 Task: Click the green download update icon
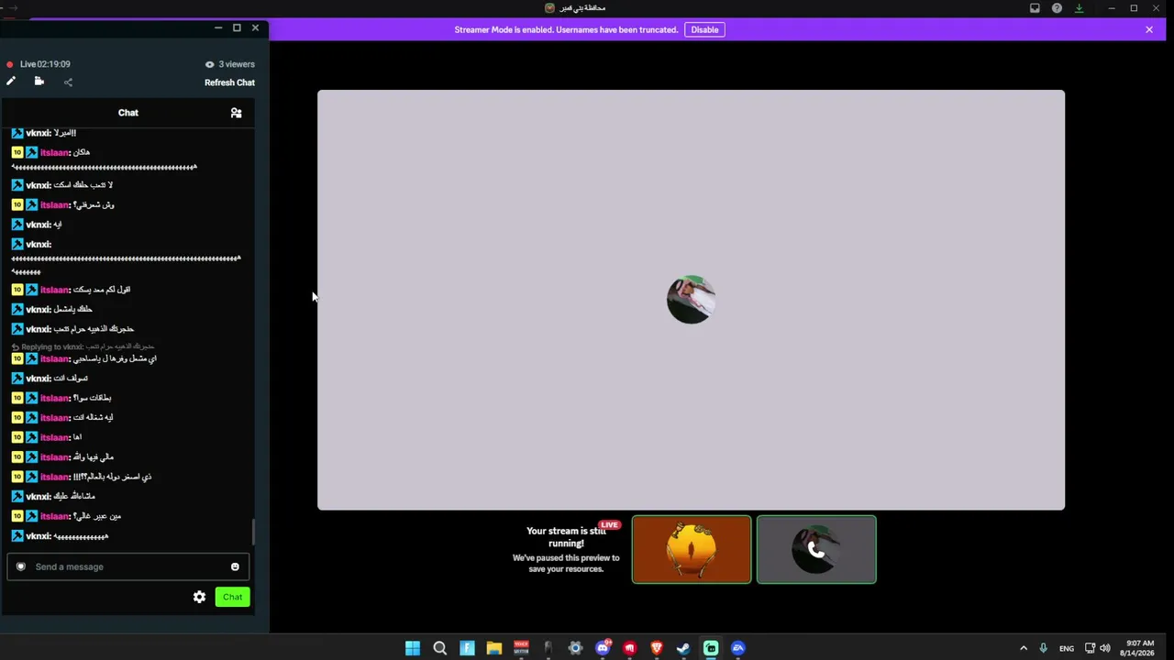tap(1079, 8)
